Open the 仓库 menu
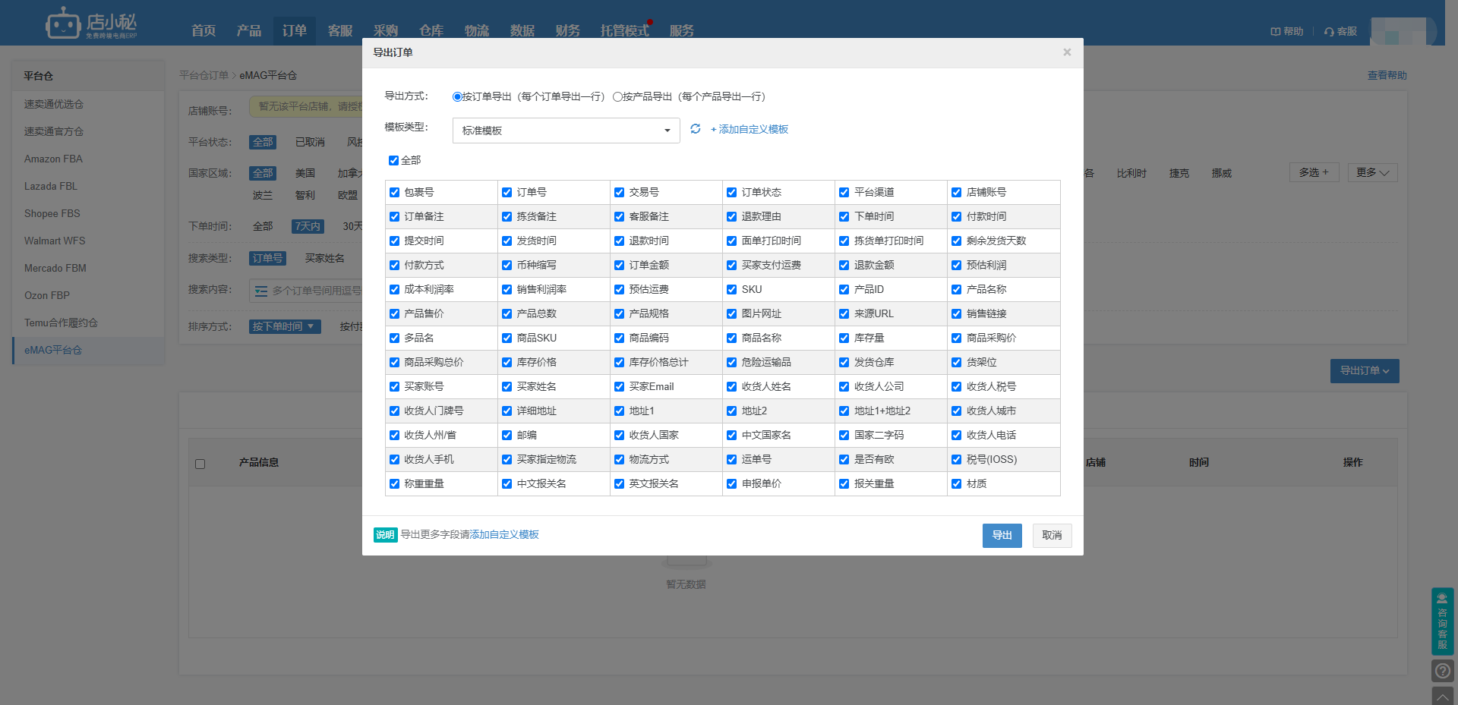Viewport: 1458px width, 705px height. [x=431, y=31]
